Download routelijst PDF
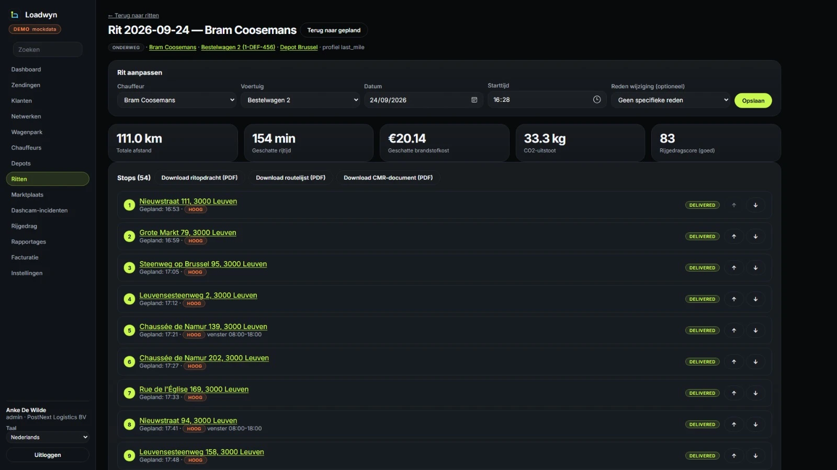Image resolution: width=837 pixels, height=470 pixels. (290, 178)
